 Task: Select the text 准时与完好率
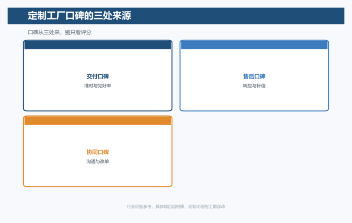point(98,86)
